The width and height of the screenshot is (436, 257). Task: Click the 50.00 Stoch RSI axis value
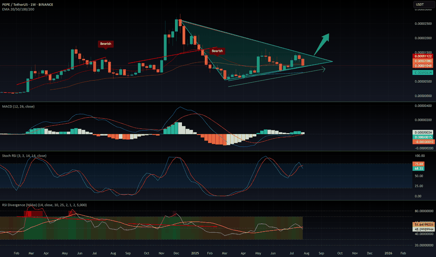419,176
